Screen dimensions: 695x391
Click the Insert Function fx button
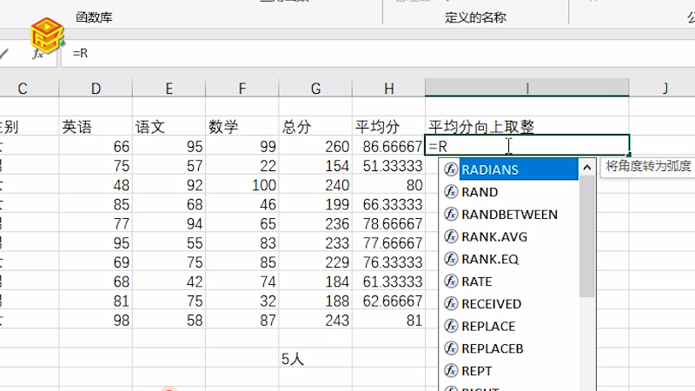point(37,53)
